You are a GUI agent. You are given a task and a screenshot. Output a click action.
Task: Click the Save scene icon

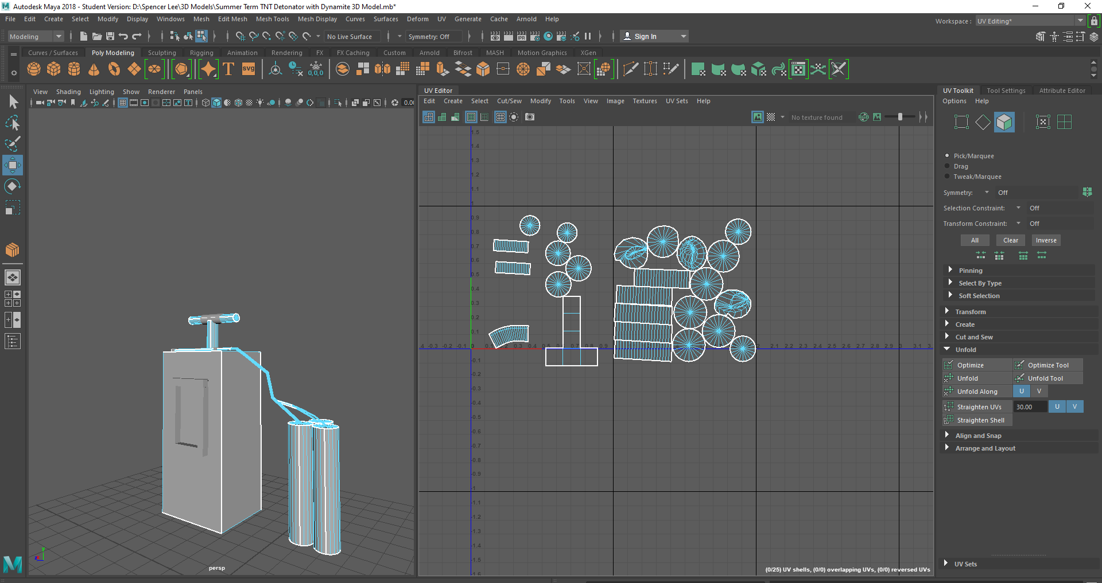110,37
